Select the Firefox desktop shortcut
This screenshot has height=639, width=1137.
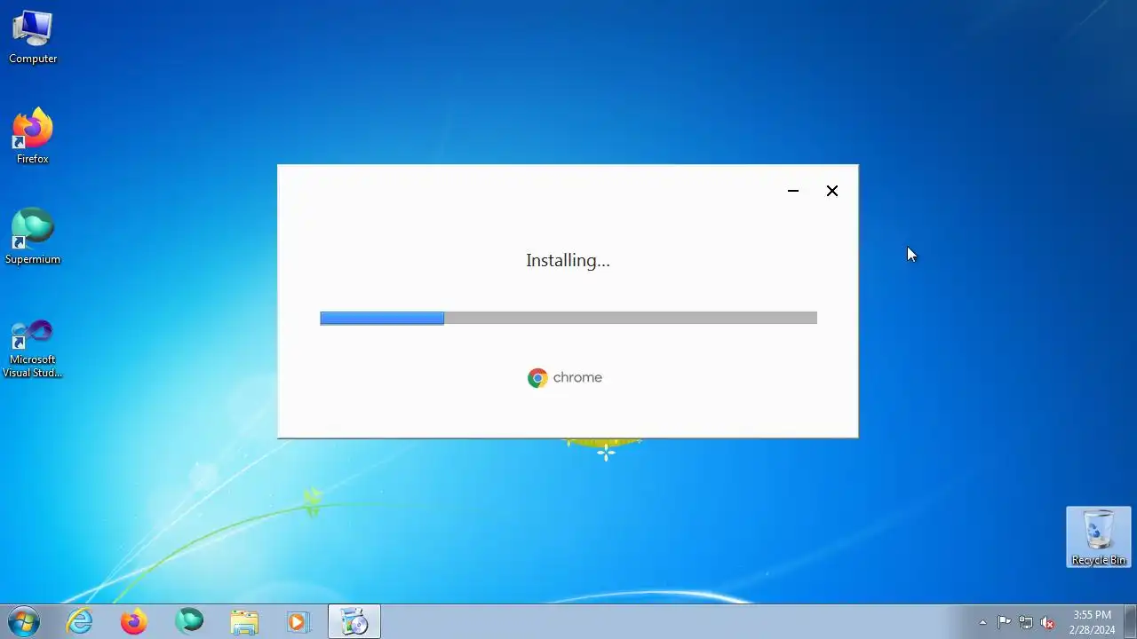tap(33, 137)
